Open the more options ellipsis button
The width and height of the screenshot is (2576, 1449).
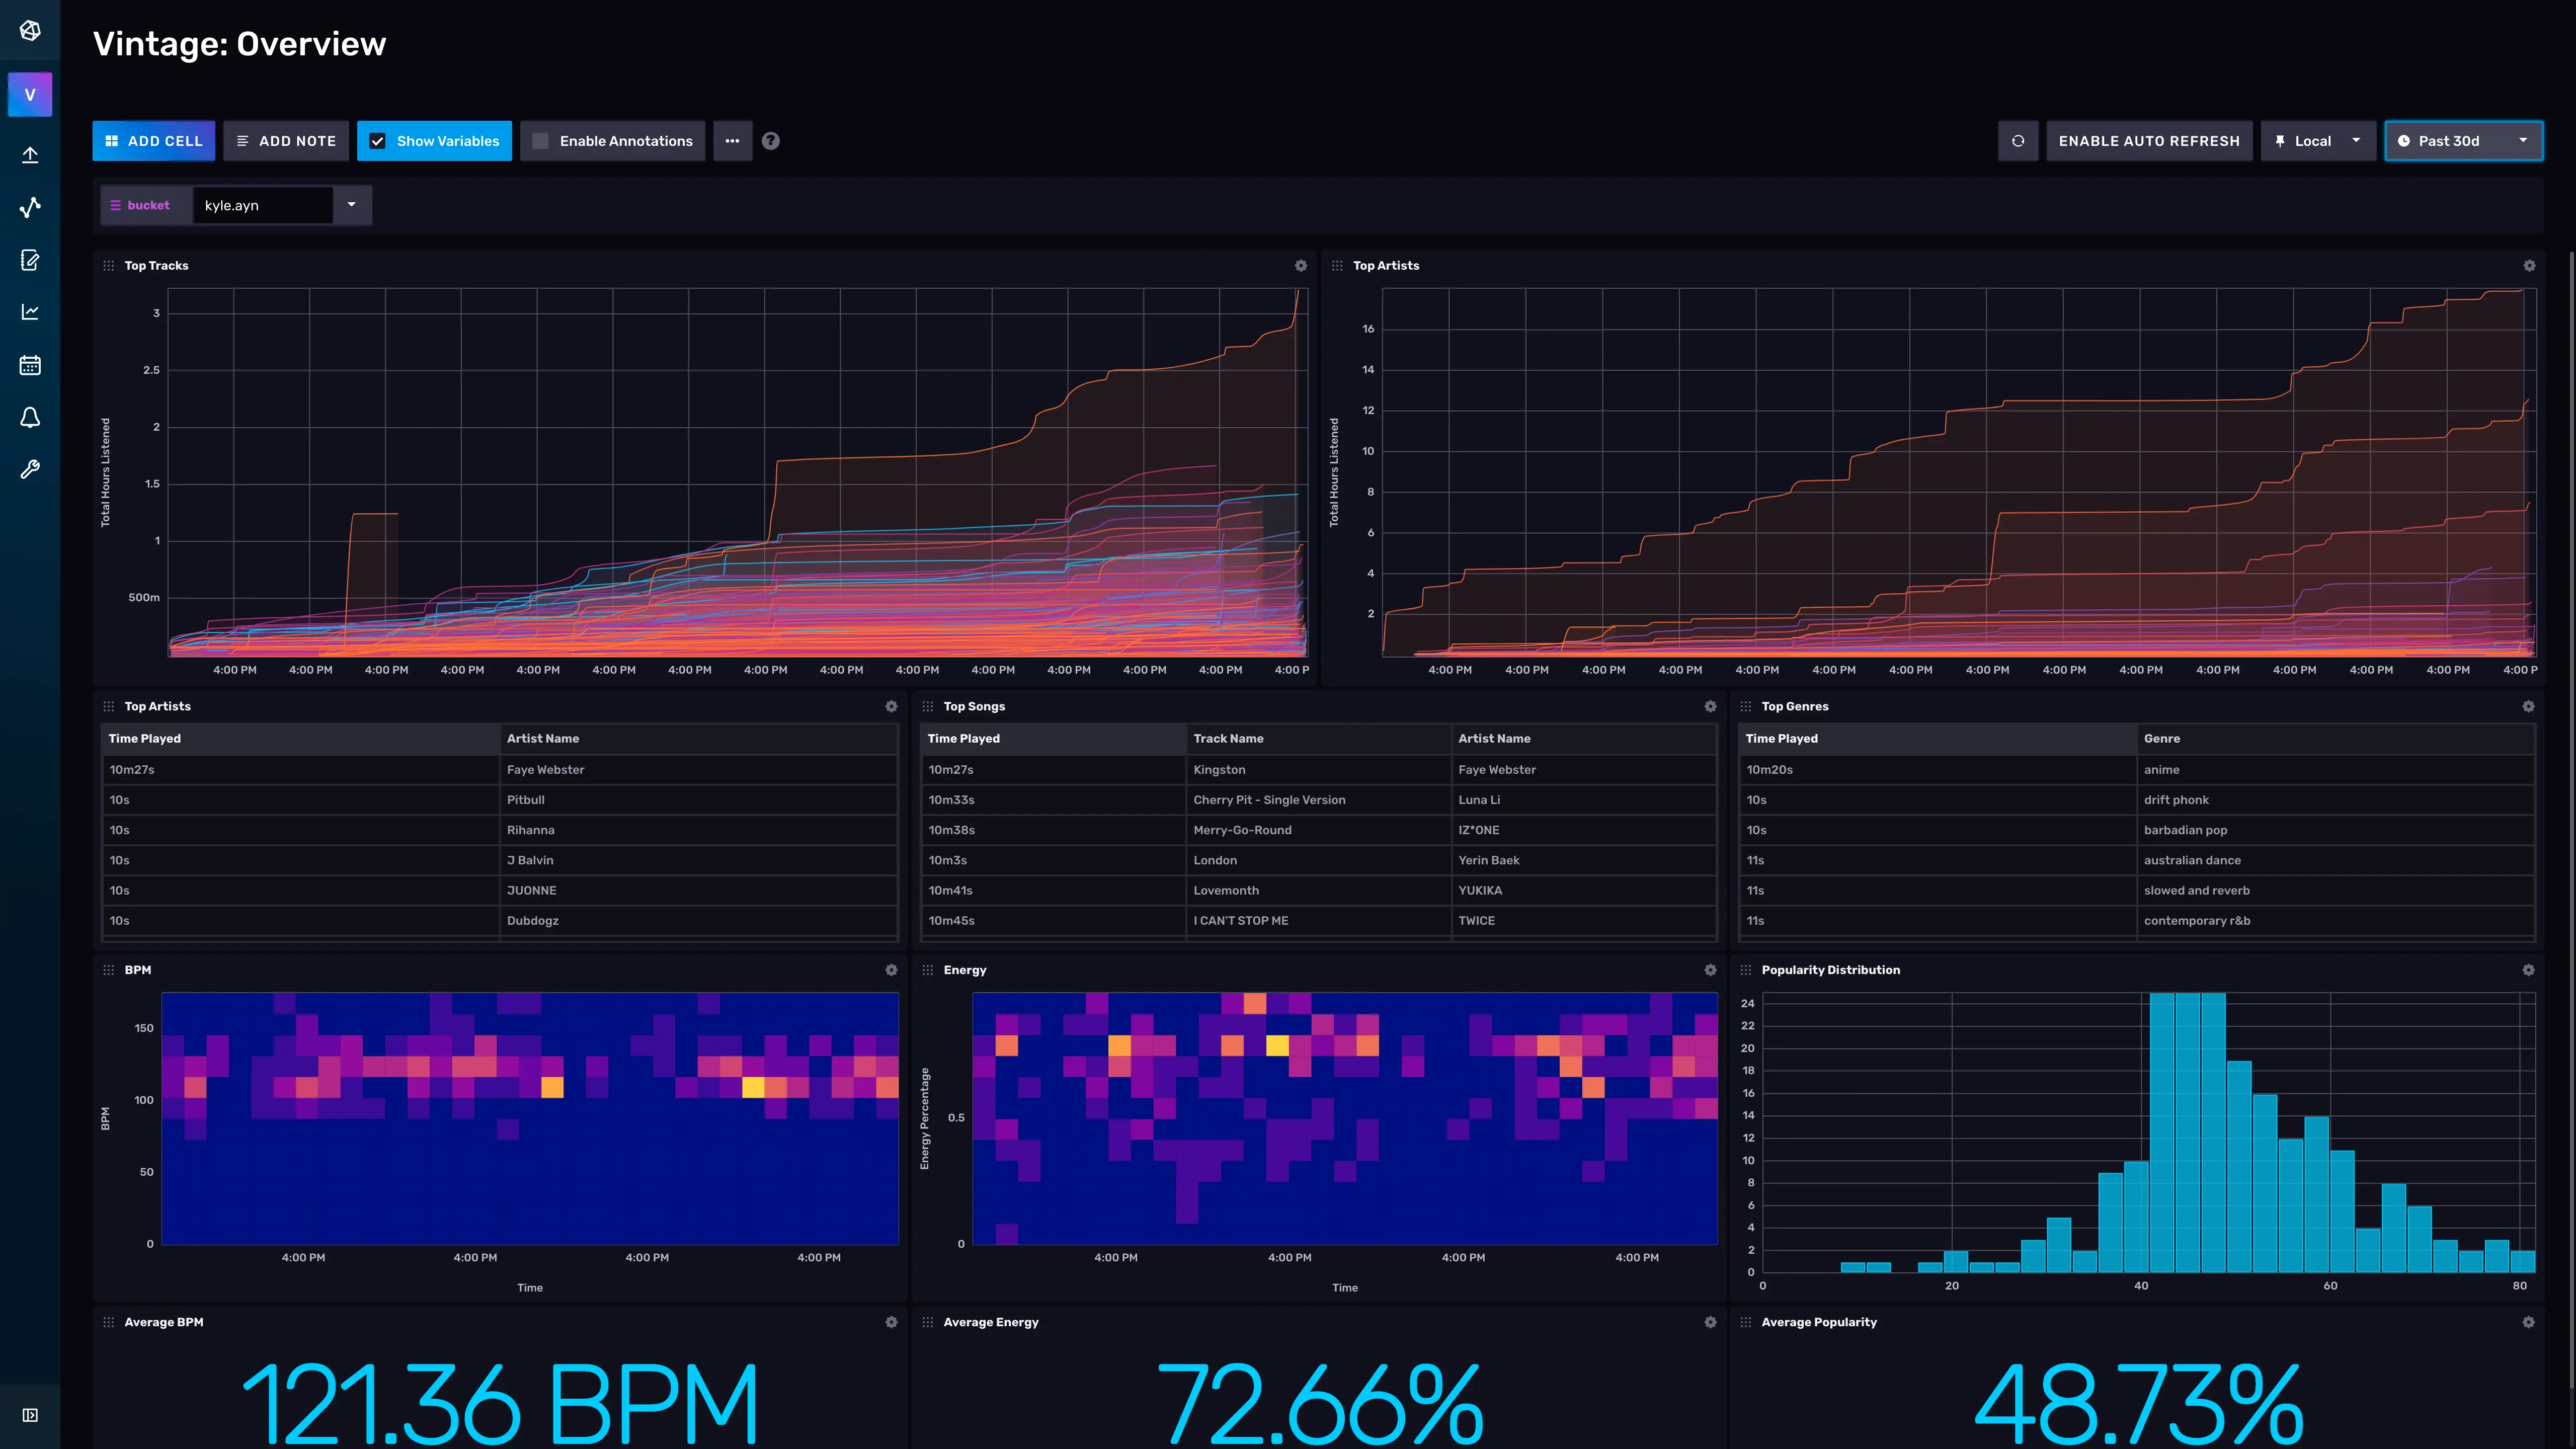tap(733, 141)
